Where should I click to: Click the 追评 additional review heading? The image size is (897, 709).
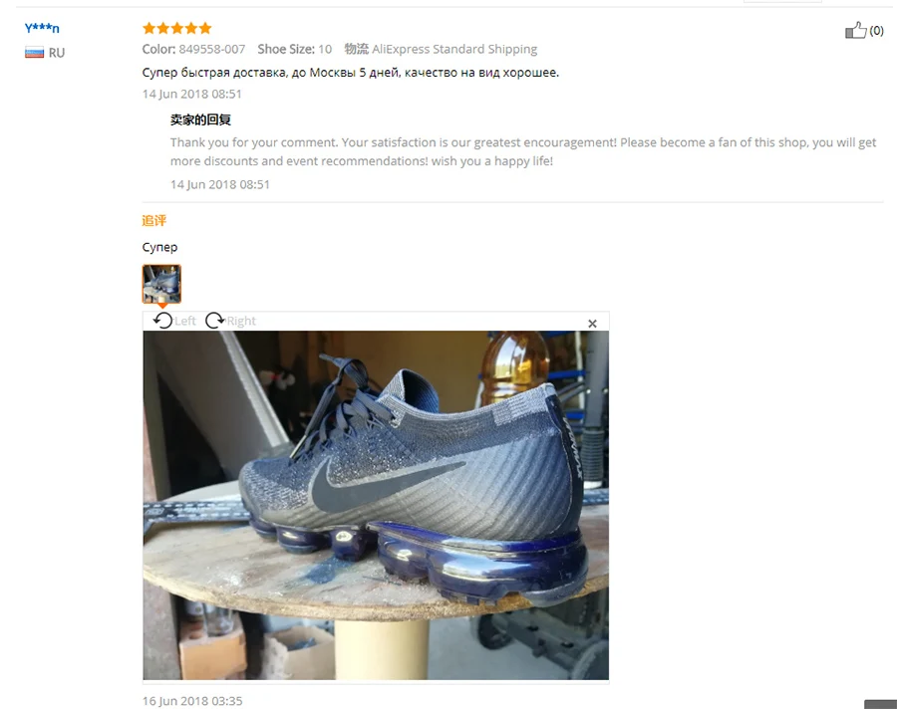pyautogui.click(x=153, y=221)
